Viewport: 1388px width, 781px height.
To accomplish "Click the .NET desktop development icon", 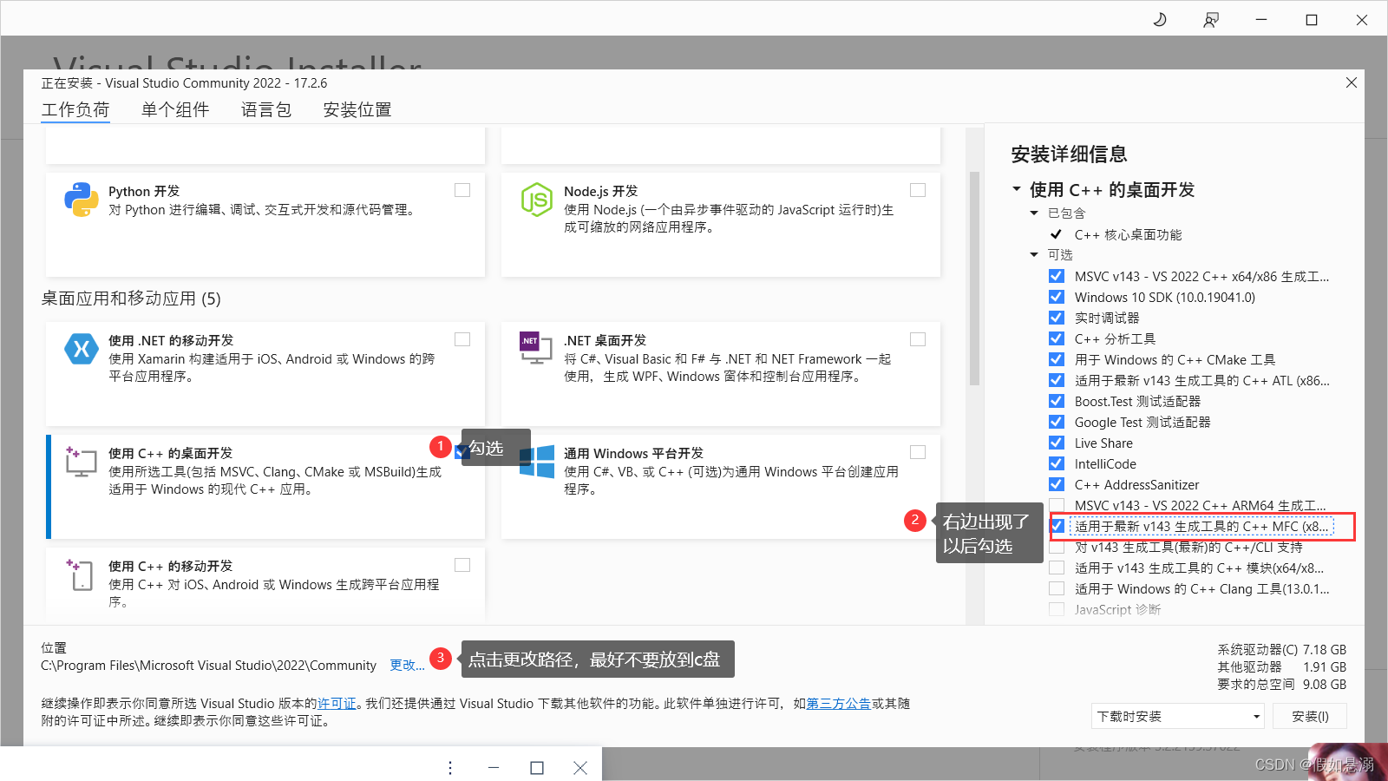I will pyautogui.click(x=536, y=348).
